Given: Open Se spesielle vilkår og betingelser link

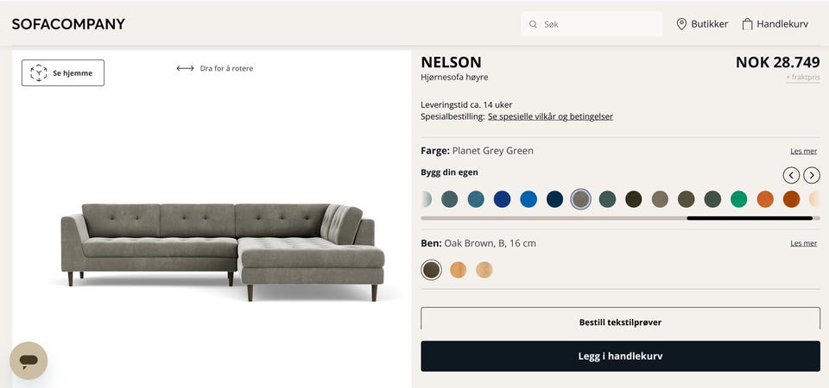Looking at the screenshot, I should tap(550, 116).
